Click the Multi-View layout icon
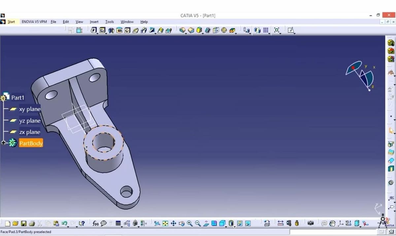This screenshot has height=236, width=396. 214,223
